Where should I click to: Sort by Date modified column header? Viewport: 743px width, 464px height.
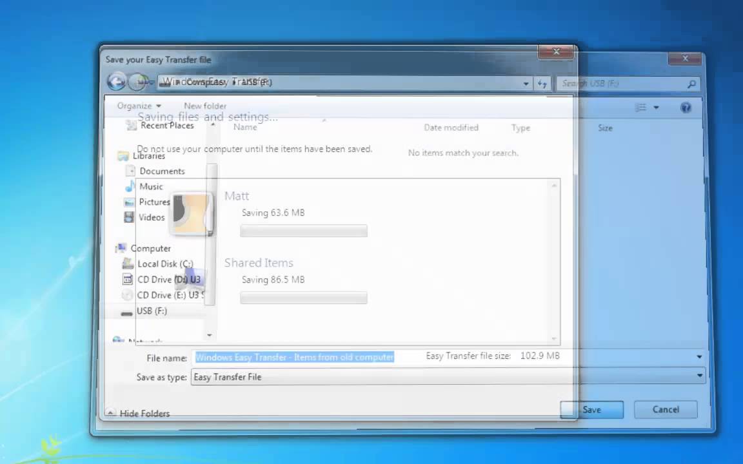pyautogui.click(x=451, y=128)
